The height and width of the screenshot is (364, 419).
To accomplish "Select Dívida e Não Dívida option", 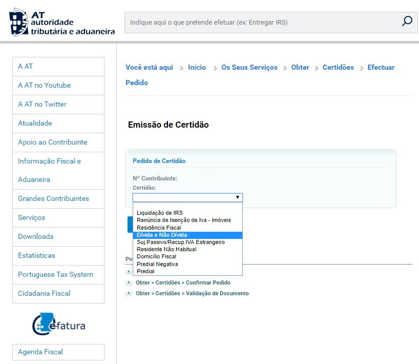I will point(162,235).
